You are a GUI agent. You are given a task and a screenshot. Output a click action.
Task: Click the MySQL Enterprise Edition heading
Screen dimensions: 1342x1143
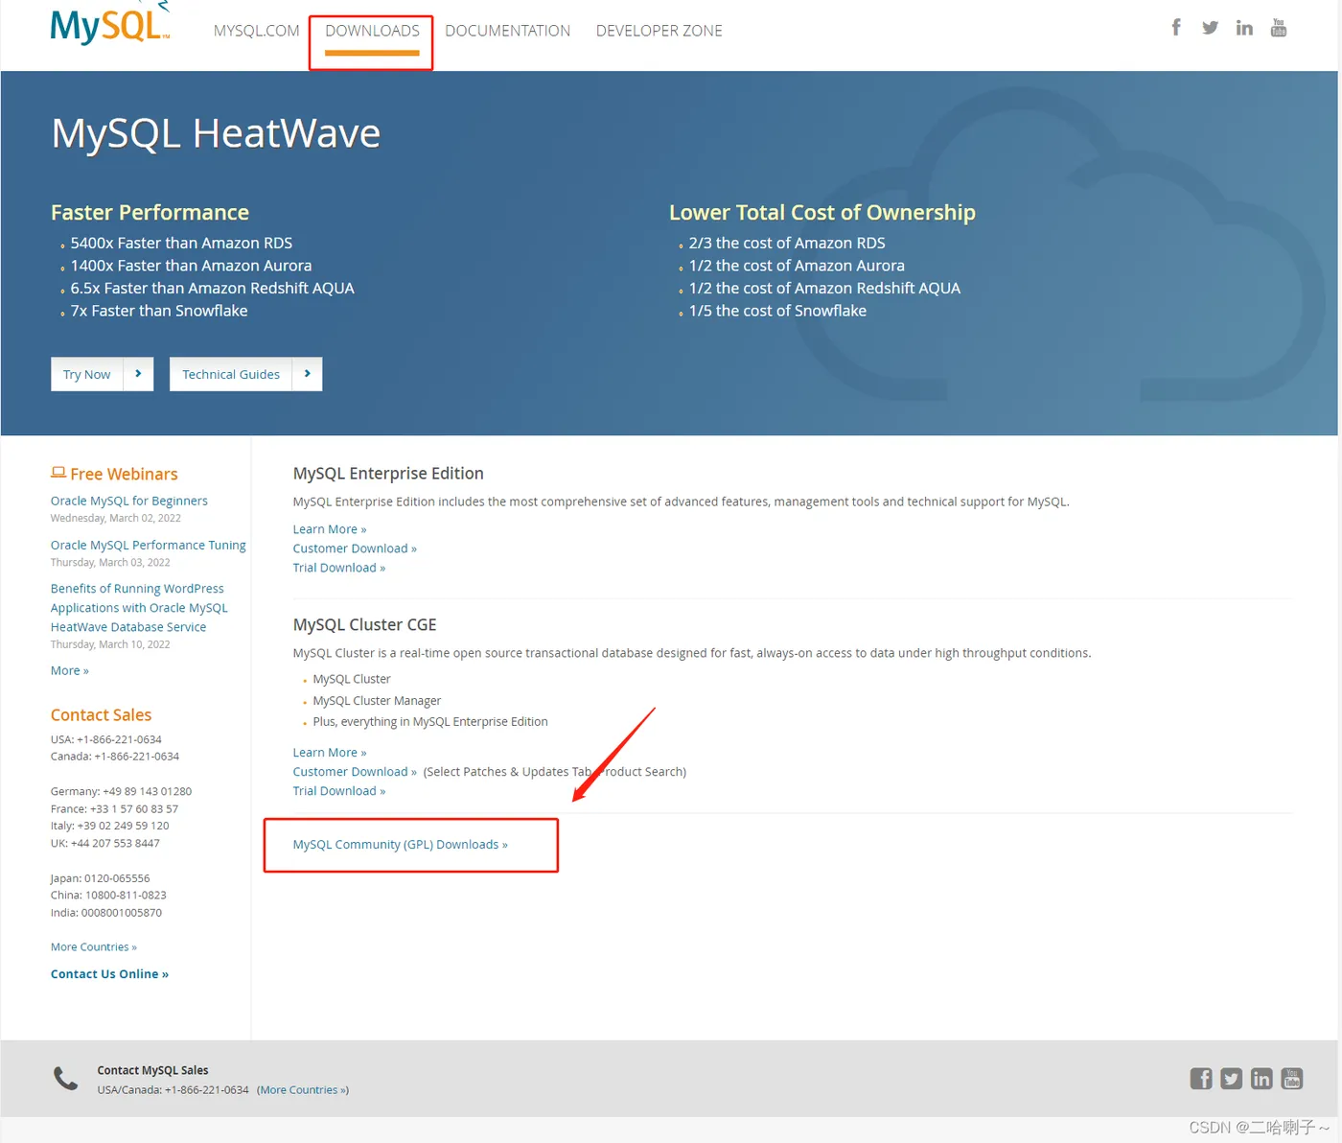[388, 474]
